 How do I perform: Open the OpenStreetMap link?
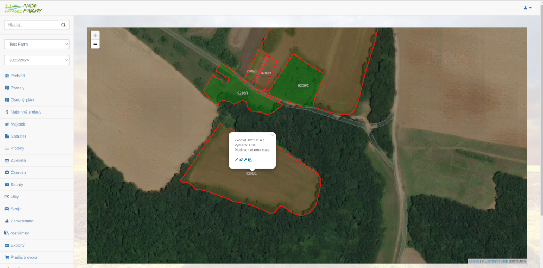[496, 261]
